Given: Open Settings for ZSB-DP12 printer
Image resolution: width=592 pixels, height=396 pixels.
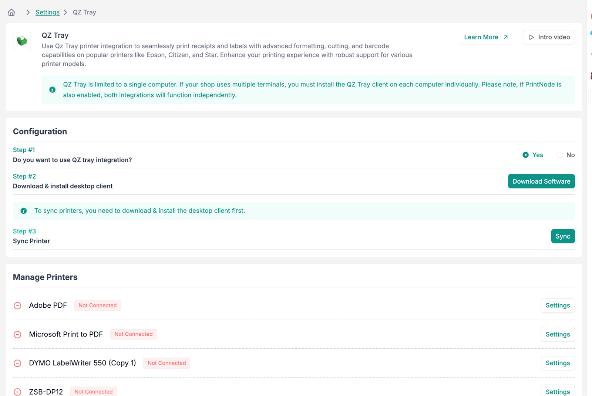Looking at the screenshot, I should [558, 391].
